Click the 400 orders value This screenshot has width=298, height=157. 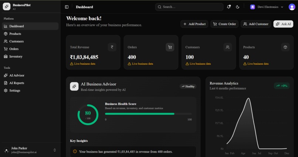132,57
